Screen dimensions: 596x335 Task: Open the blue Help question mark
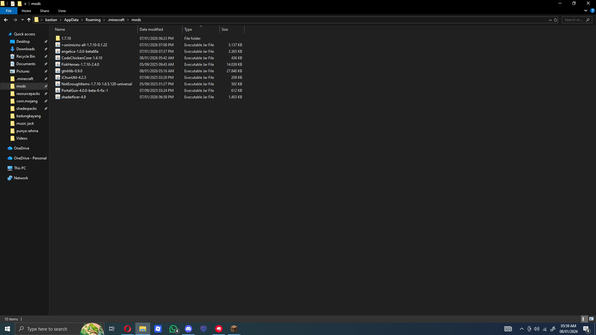592,10
